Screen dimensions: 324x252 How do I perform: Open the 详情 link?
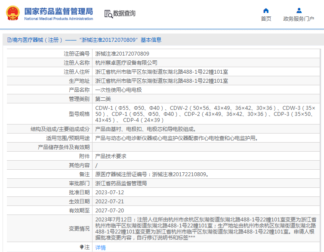tap(100, 247)
